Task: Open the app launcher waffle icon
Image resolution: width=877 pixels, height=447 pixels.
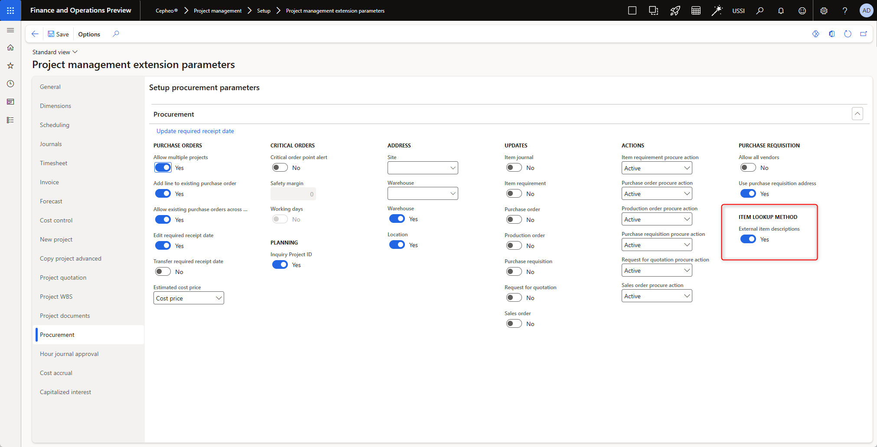Action: pyautogui.click(x=10, y=10)
